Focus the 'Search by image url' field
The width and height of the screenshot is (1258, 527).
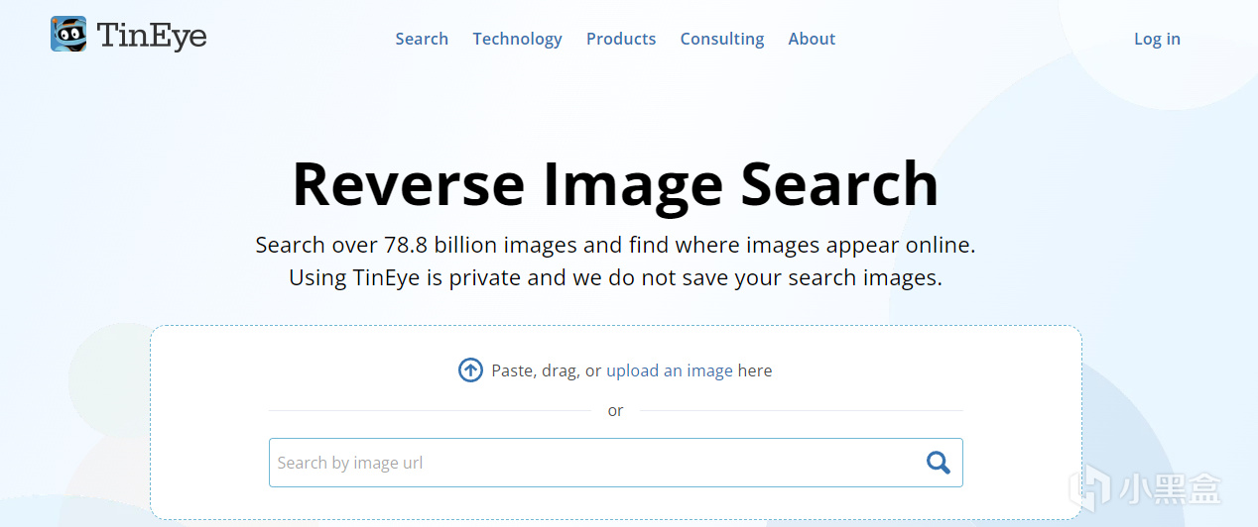615,463
